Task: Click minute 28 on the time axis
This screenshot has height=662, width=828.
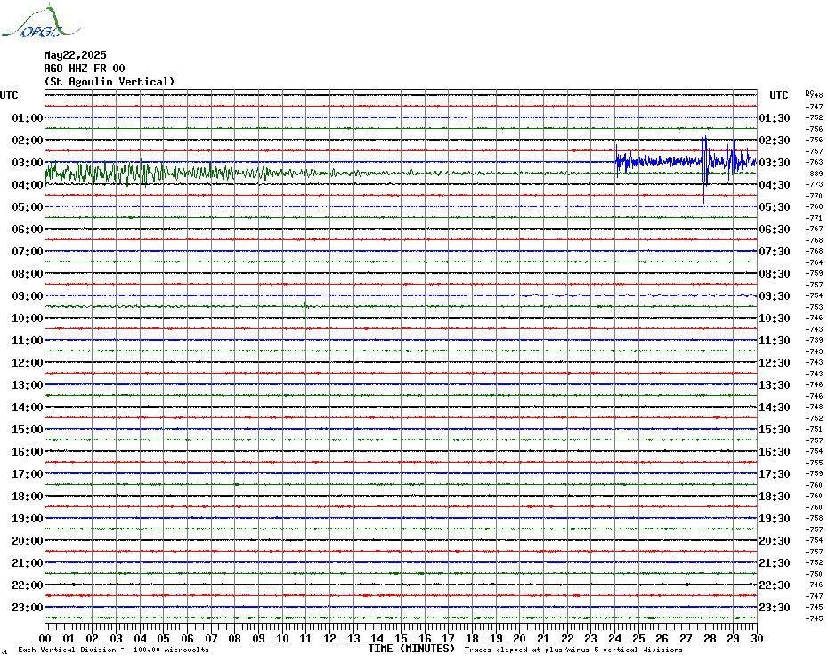Action: (710, 638)
